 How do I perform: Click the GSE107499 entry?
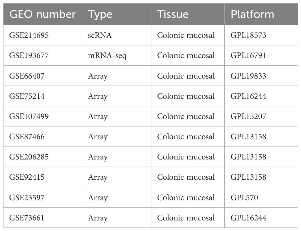coord(29,116)
